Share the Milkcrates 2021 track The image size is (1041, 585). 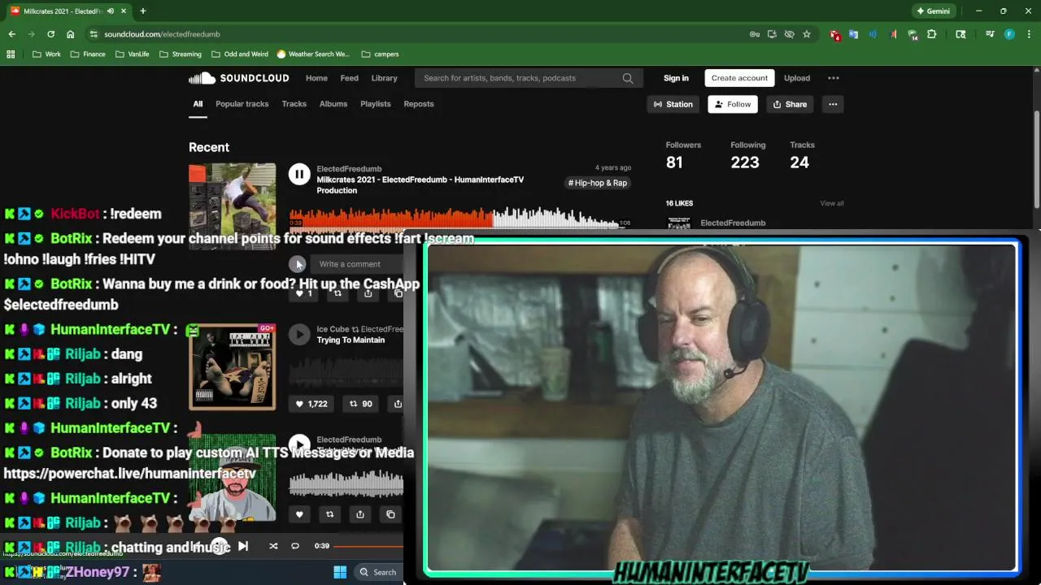coord(368,293)
